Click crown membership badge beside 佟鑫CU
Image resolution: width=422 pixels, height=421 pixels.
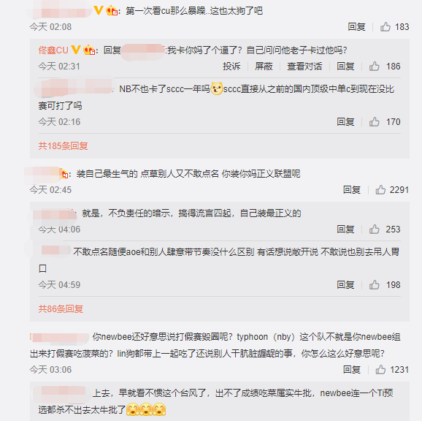click(89, 50)
